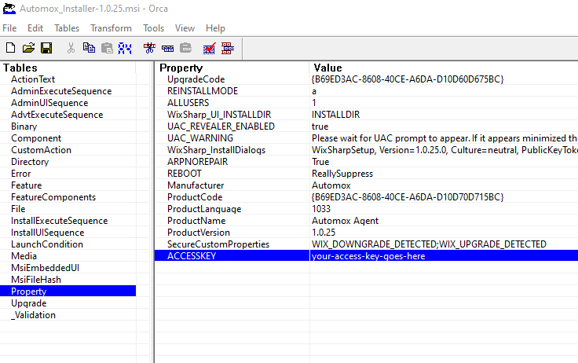This screenshot has height=363, width=578.
Task: Click the REINSTALLMODE property cell
Action: pyautogui.click(x=203, y=91)
